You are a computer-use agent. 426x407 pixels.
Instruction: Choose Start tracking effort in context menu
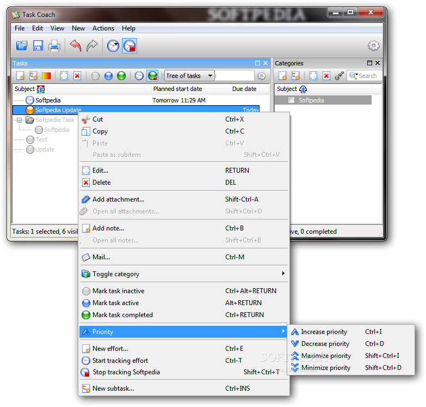184,361
